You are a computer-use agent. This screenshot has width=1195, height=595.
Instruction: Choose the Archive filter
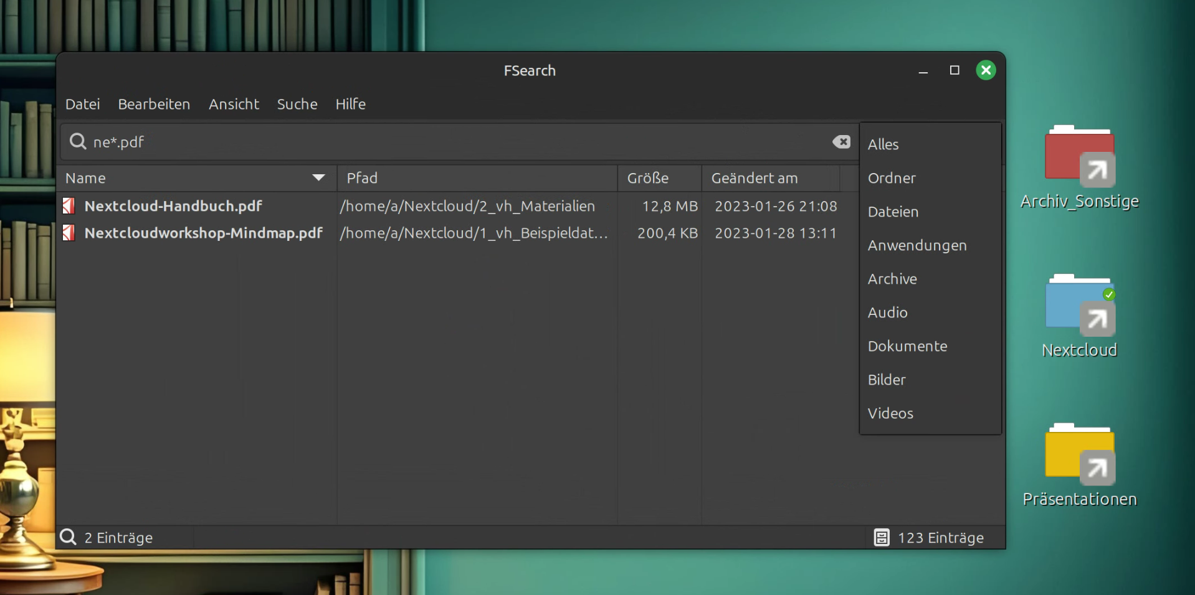coord(930,279)
